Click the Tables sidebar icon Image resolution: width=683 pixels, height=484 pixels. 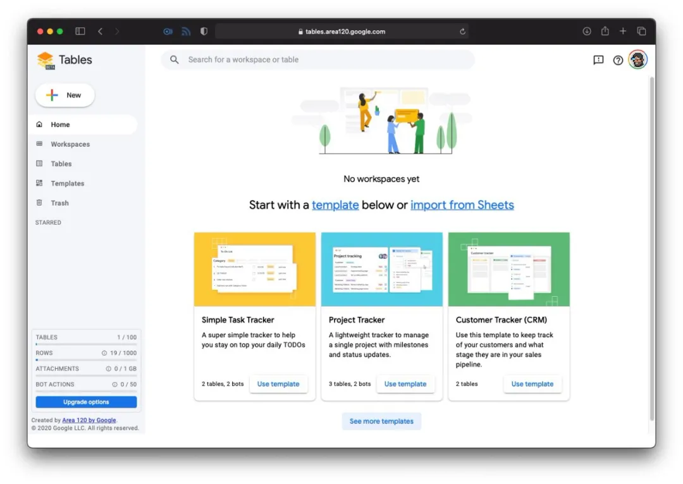39,163
